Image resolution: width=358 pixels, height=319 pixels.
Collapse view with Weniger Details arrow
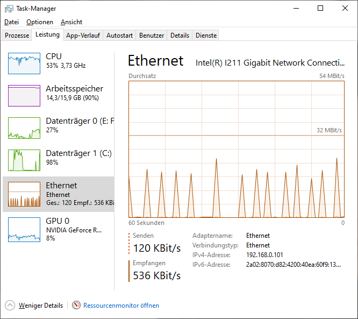point(10,306)
